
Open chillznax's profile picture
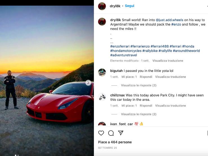[102, 97]
